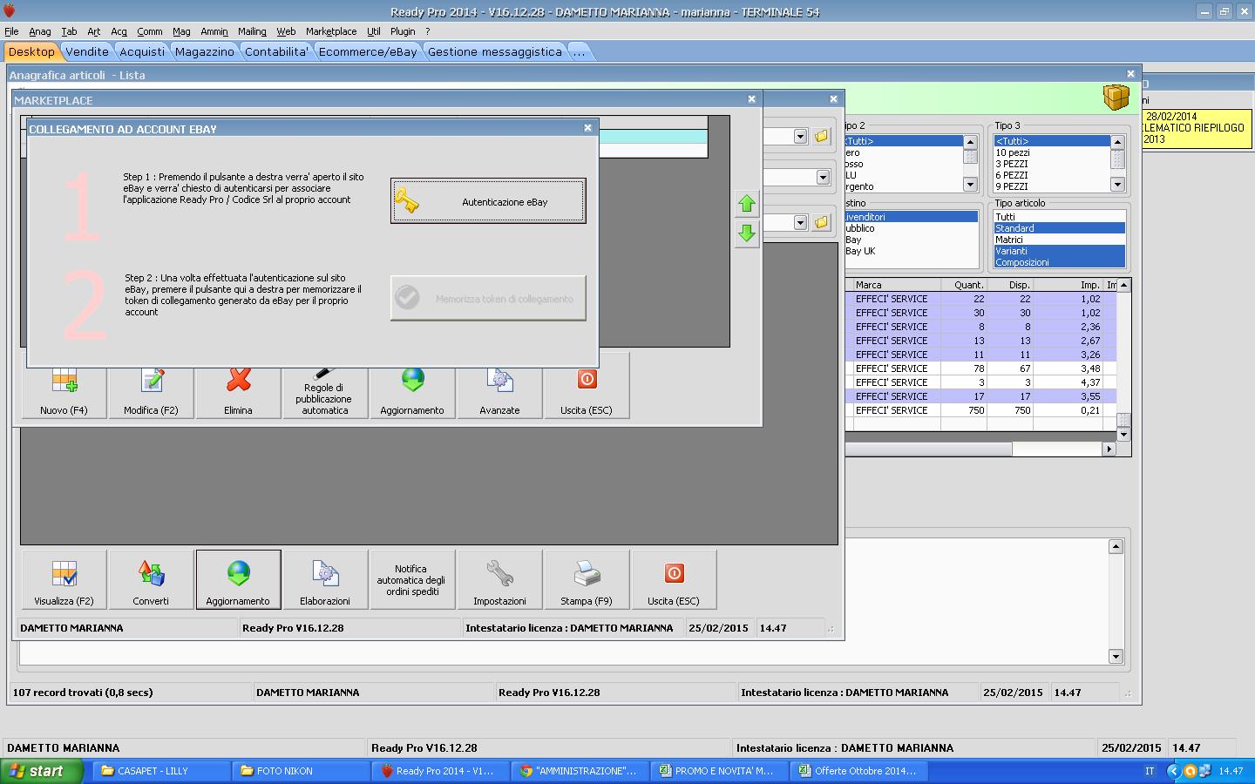Open the middle dropdown arrow above the lower folder row
The image size is (1255, 784).
tap(823, 178)
